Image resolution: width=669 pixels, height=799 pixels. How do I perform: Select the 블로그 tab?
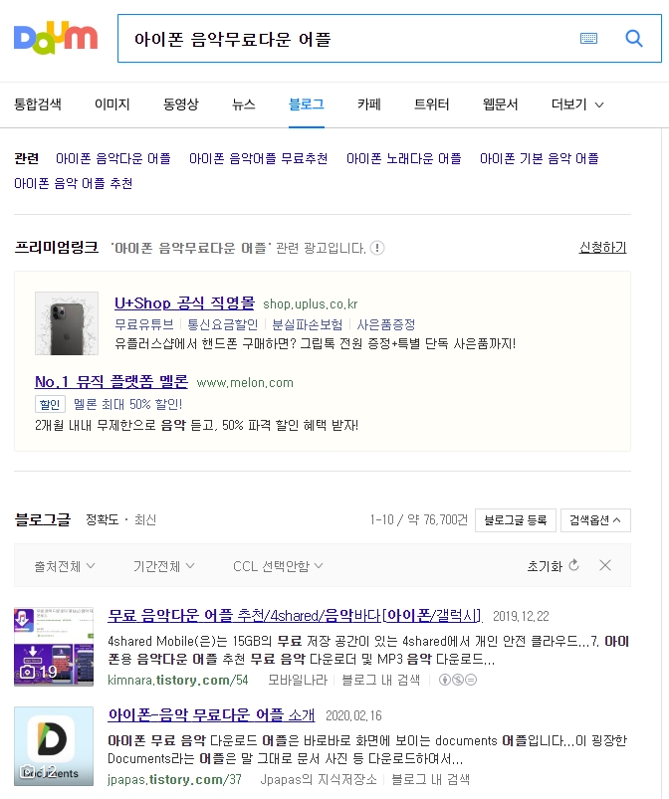[307, 104]
